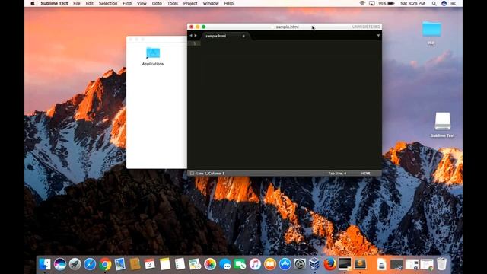Open Spotlight search magnifier

click(x=434, y=3)
